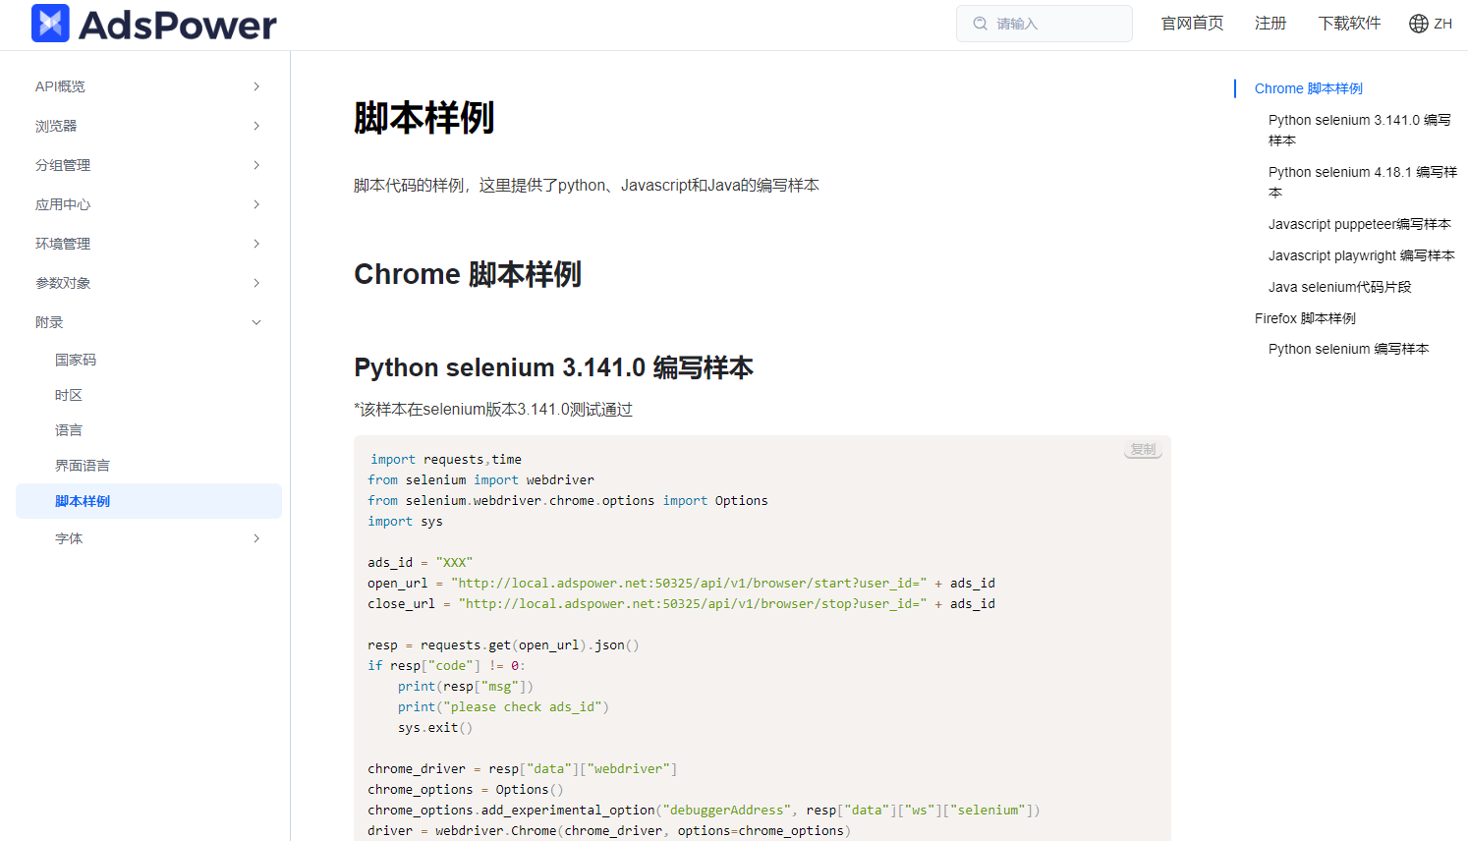Jump to the last Python selenium 编写样本 link
This screenshot has height=841, width=1468.
click(x=1348, y=349)
